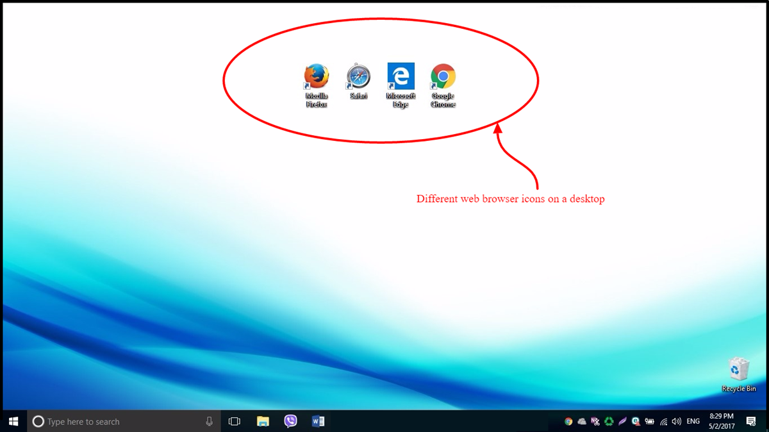769x432 pixels.
Task: Open Microsoft Word from the taskbar
Action: (x=318, y=421)
